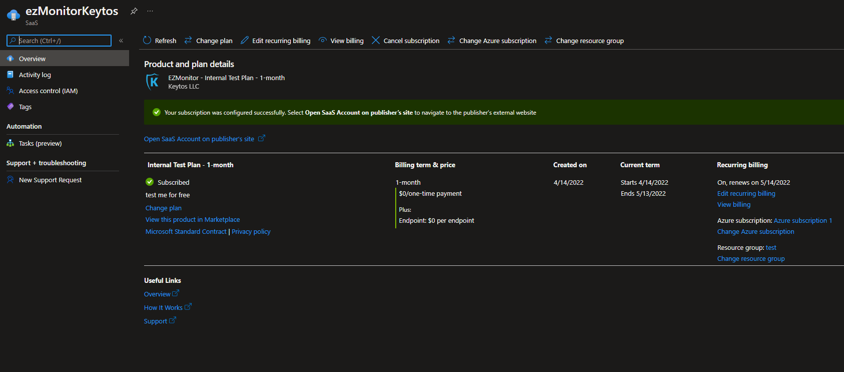Pin the ezMonitorKeytos resource
Screen dimensions: 844x372
[x=134, y=11]
